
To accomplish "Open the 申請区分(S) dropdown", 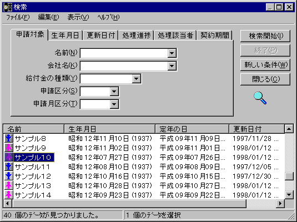I will (114, 92).
